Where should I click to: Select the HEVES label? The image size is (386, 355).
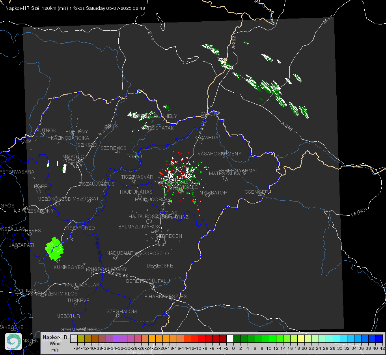pyautogui.click(x=33, y=231)
